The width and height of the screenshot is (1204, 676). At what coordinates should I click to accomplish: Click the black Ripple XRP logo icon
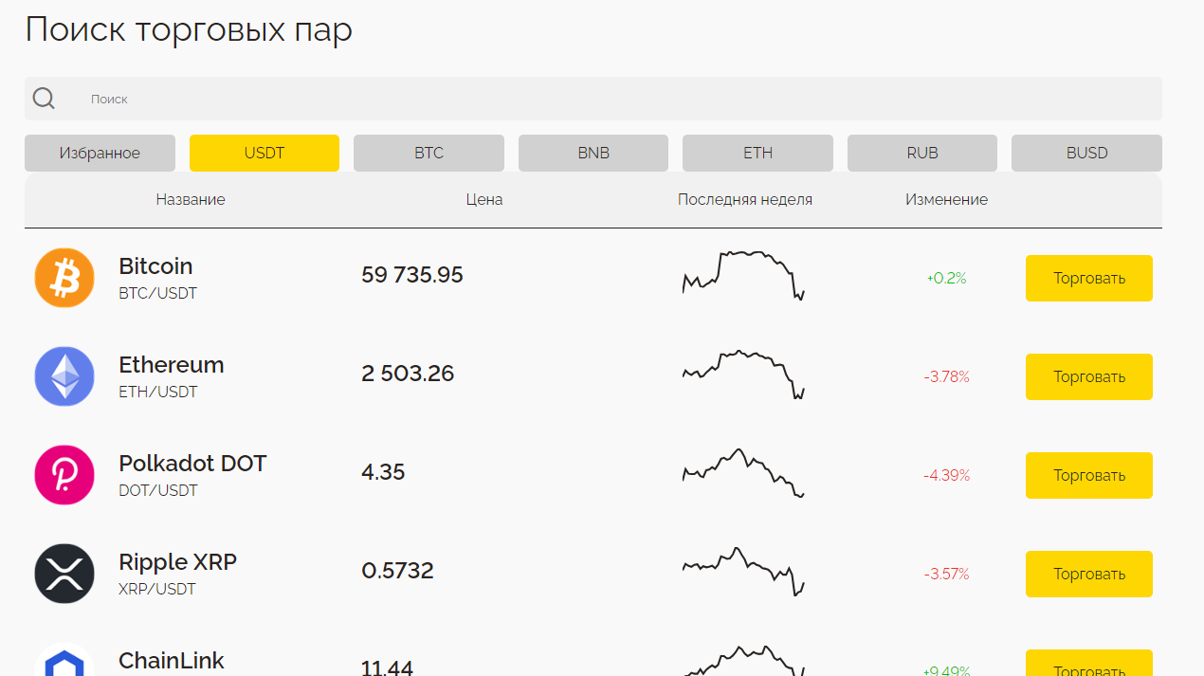(x=64, y=574)
